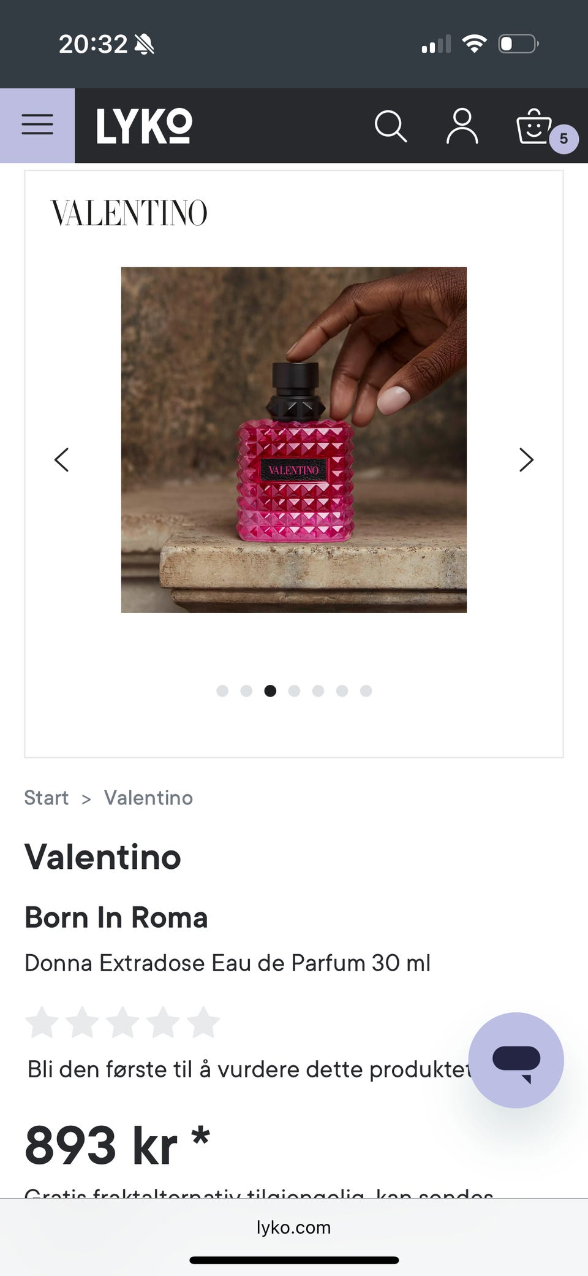Click the Valentino brand heading
Screen dimensions: 588x1276
tap(103, 857)
